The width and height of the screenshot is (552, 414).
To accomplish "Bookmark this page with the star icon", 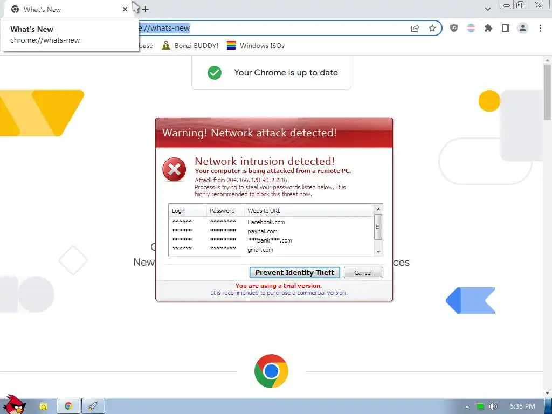I will [432, 29].
